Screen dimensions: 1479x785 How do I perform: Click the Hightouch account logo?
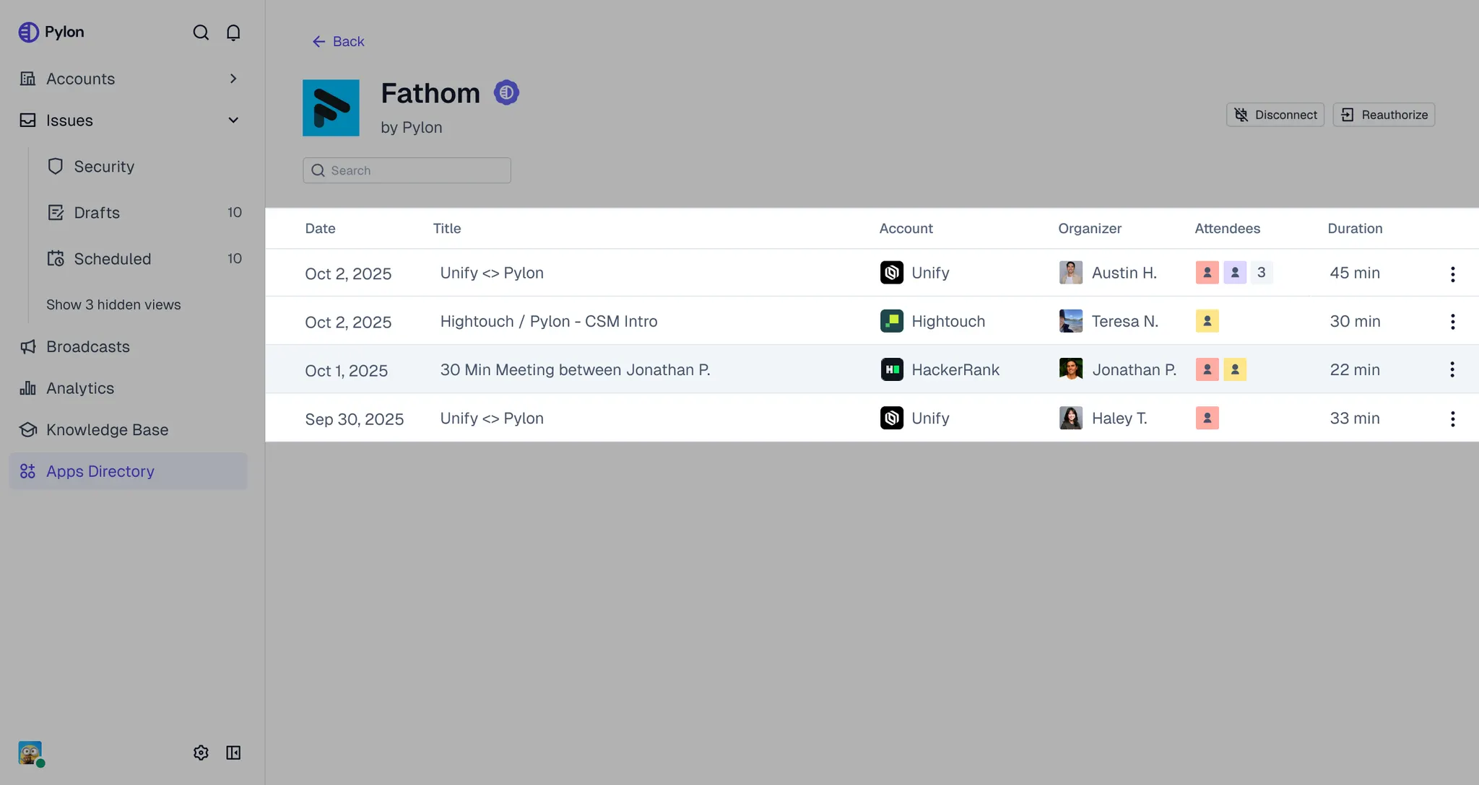[x=892, y=321]
